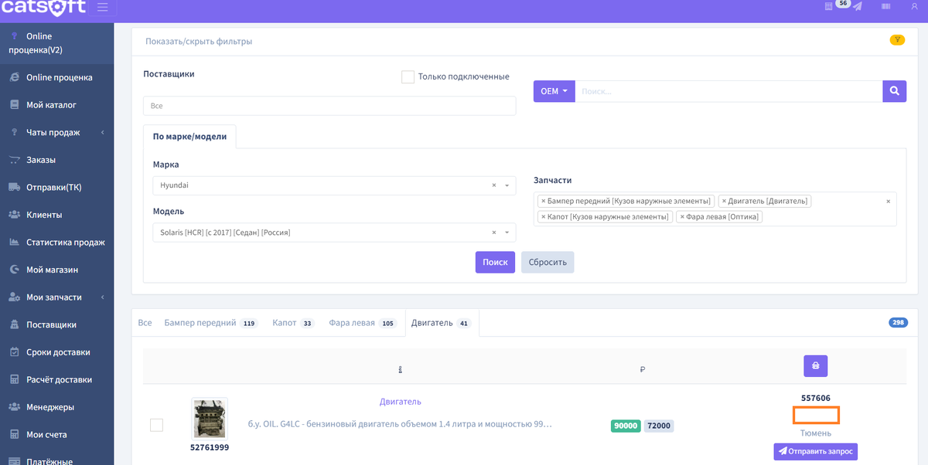Screen dimensions: 928x465
Task: Remove Фара левая tag from Запчасти
Action: coord(682,217)
